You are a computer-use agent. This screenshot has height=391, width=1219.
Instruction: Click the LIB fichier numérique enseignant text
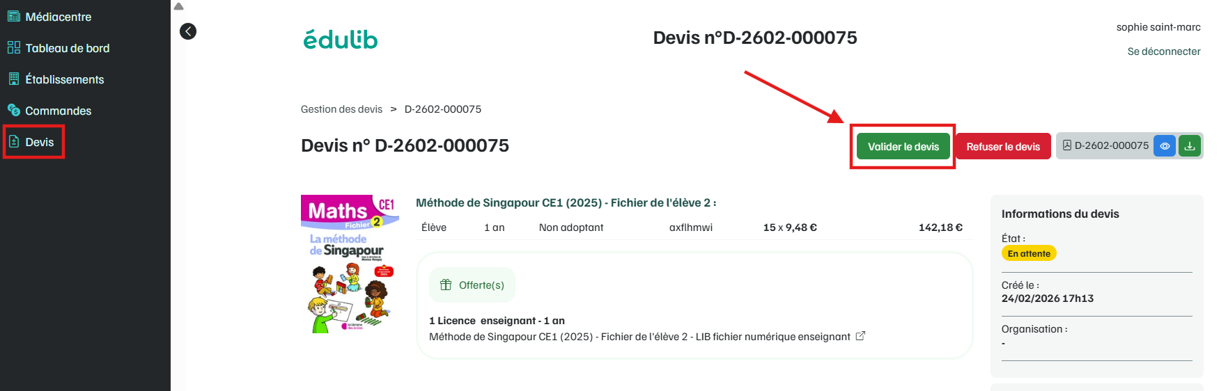point(772,337)
